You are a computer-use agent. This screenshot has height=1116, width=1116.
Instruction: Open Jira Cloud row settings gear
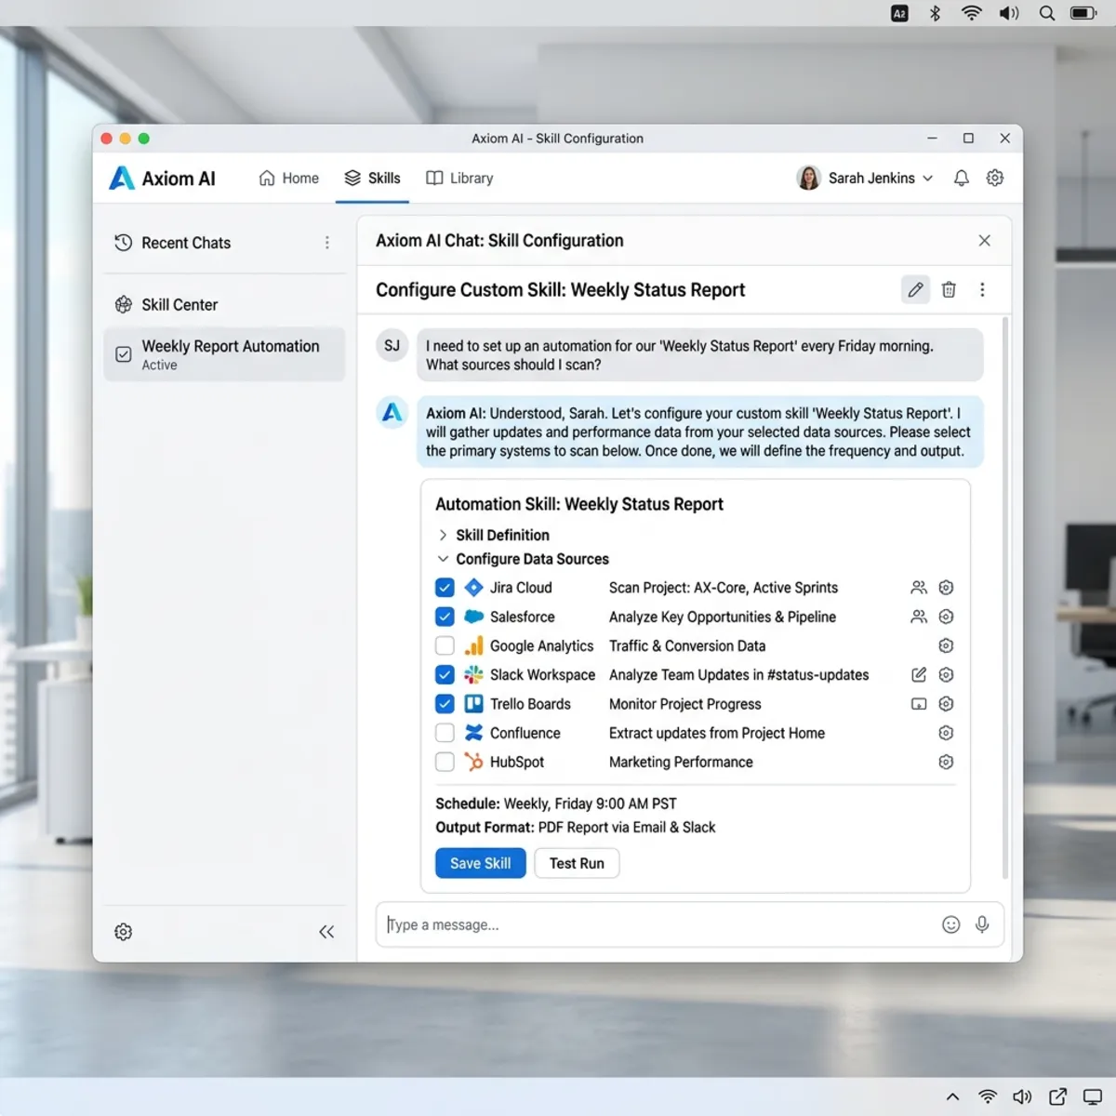[x=946, y=588]
